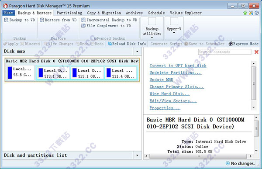Open the disk Properties link
Viewport: 262px width, 169px height.
coord(165,108)
